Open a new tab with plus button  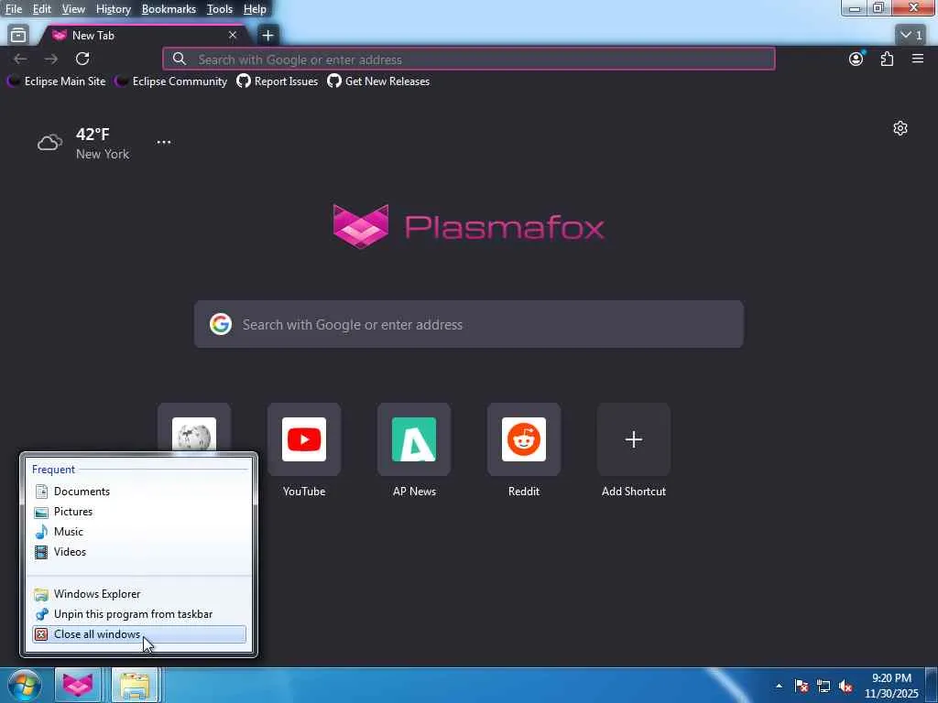coord(267,36)
